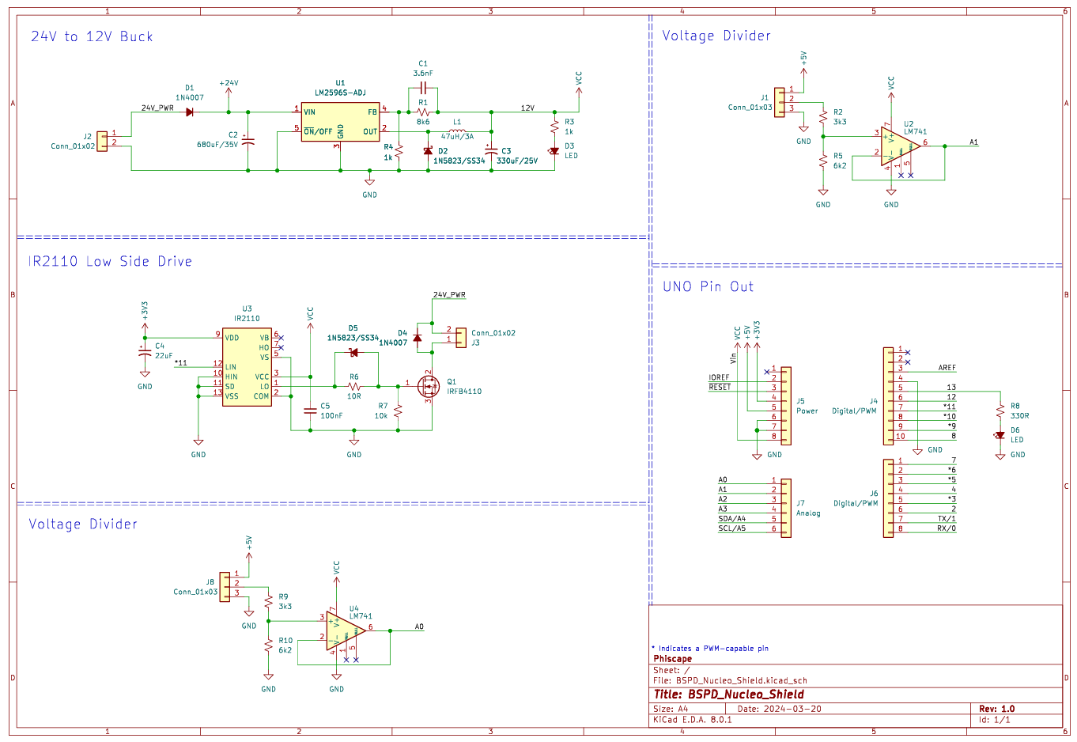The height and width of the screenshot is (742, 1077).
Task: Select the C5 100nF capacitor symbol
Action: (x=310, y=411)
